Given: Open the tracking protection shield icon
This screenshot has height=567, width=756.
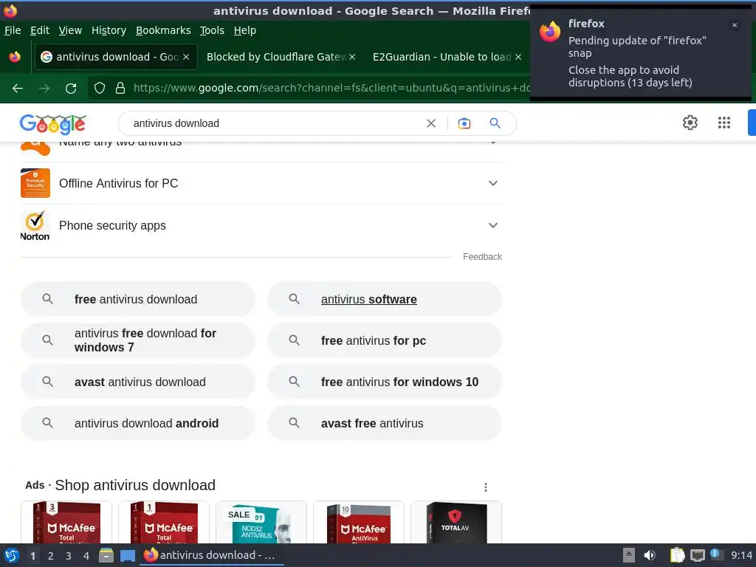Looking at the screenshot, I should tap(100, 89).
